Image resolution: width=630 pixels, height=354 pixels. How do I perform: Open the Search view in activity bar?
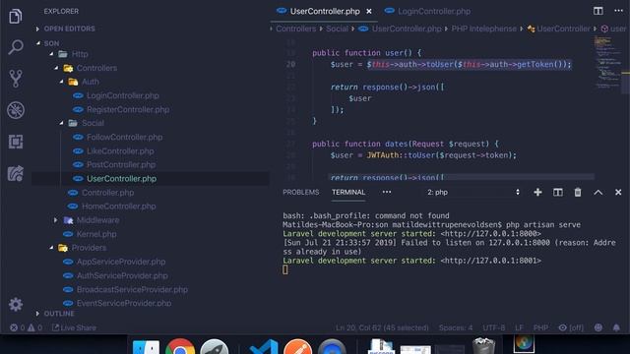point(16,47)
